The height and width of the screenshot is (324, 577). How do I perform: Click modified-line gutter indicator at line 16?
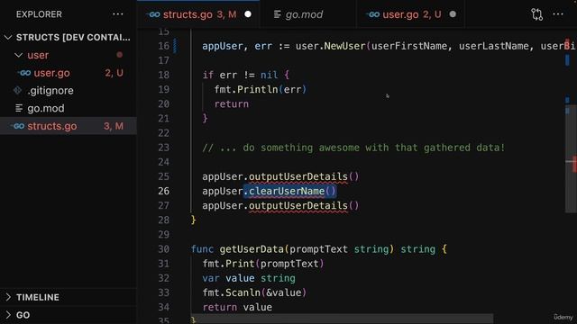[175, 46]
